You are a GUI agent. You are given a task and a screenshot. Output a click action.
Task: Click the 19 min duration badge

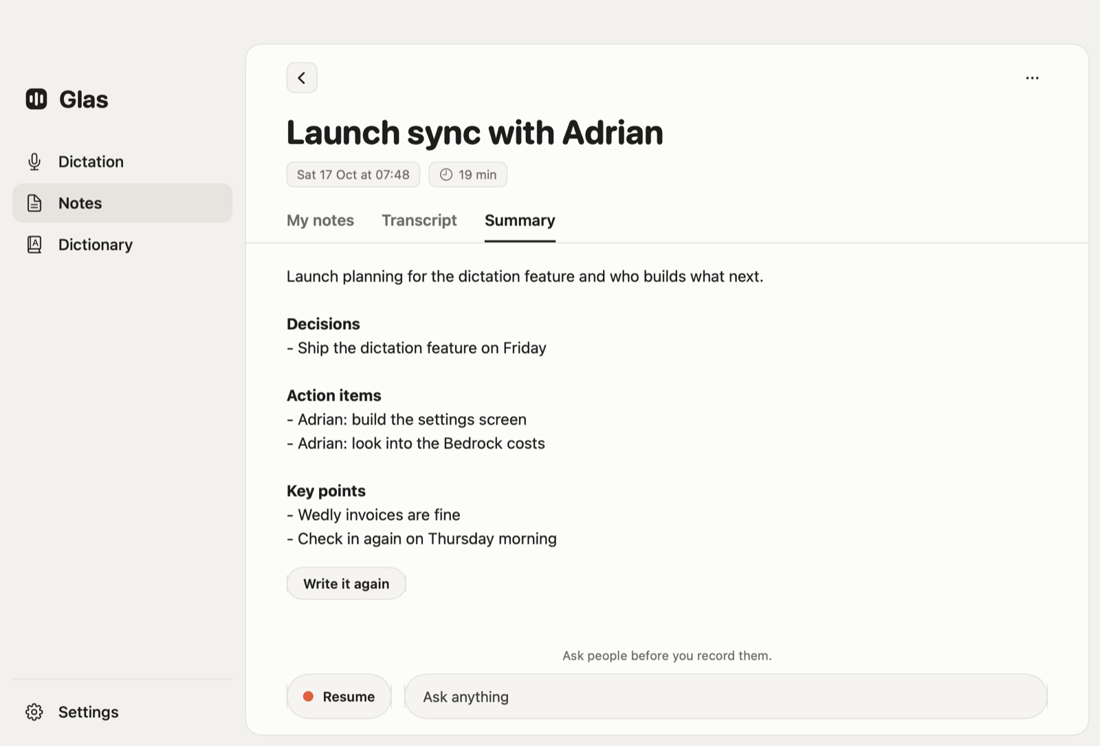point(468,174)
